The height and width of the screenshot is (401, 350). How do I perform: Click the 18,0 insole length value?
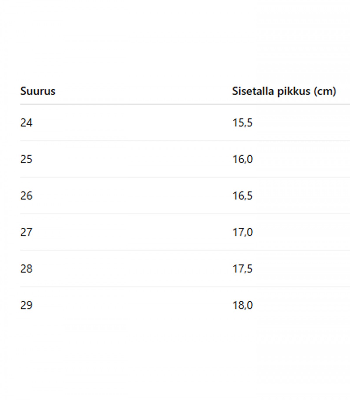242,305
